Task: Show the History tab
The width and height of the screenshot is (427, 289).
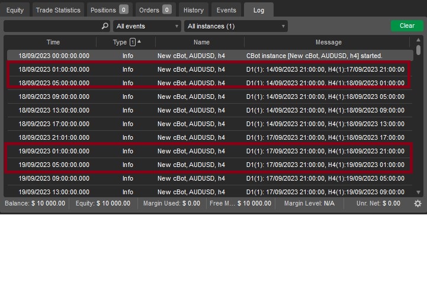Action: pyautogui.click(x=193, y=10)
